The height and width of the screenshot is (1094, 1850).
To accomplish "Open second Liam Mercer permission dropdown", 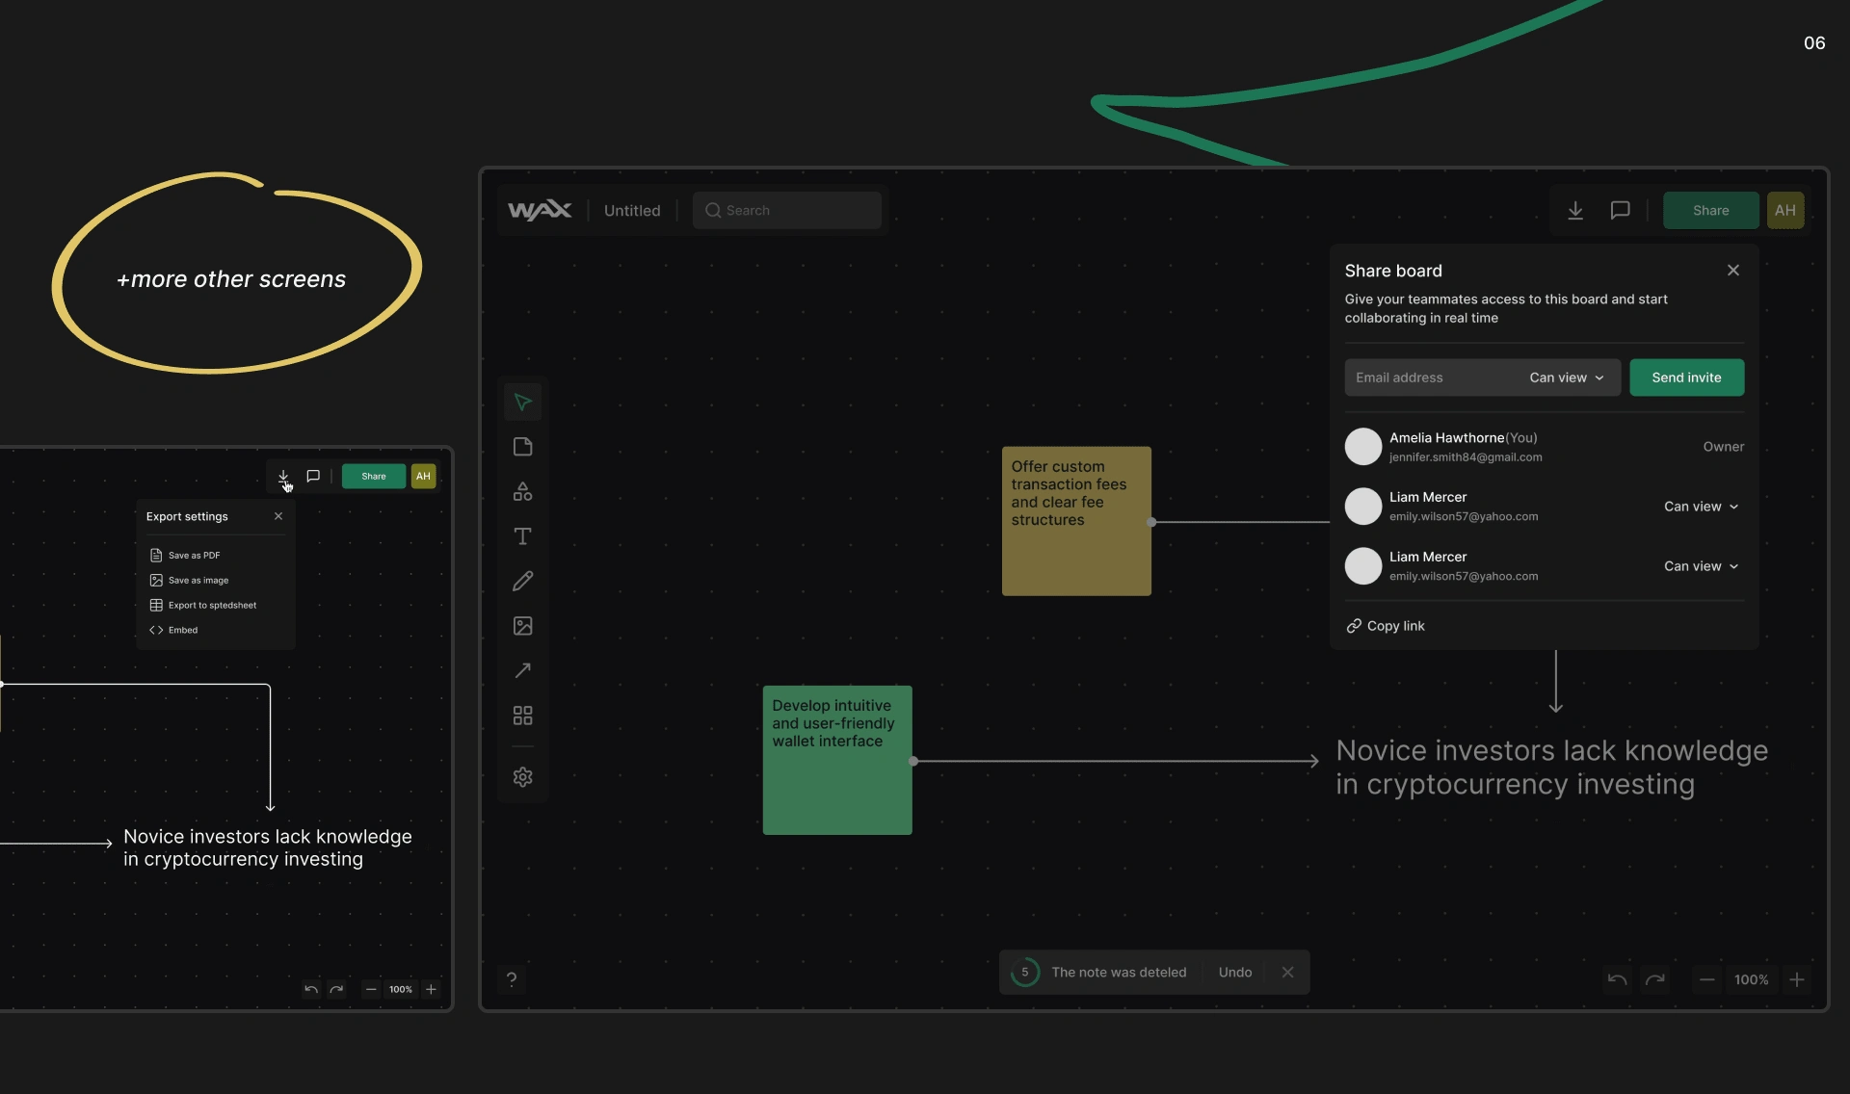I will pos(1701,566).
